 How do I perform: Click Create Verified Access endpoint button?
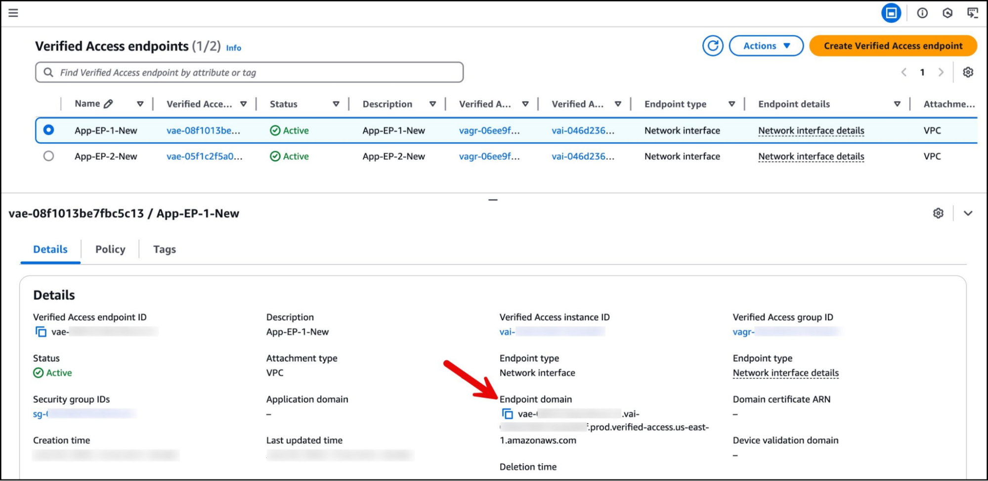tap(893, 46)
